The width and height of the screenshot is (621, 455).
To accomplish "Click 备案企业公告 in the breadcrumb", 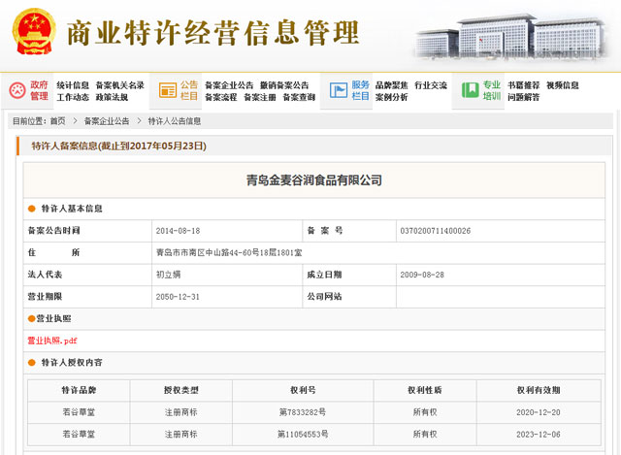I will tap(107, 121).
